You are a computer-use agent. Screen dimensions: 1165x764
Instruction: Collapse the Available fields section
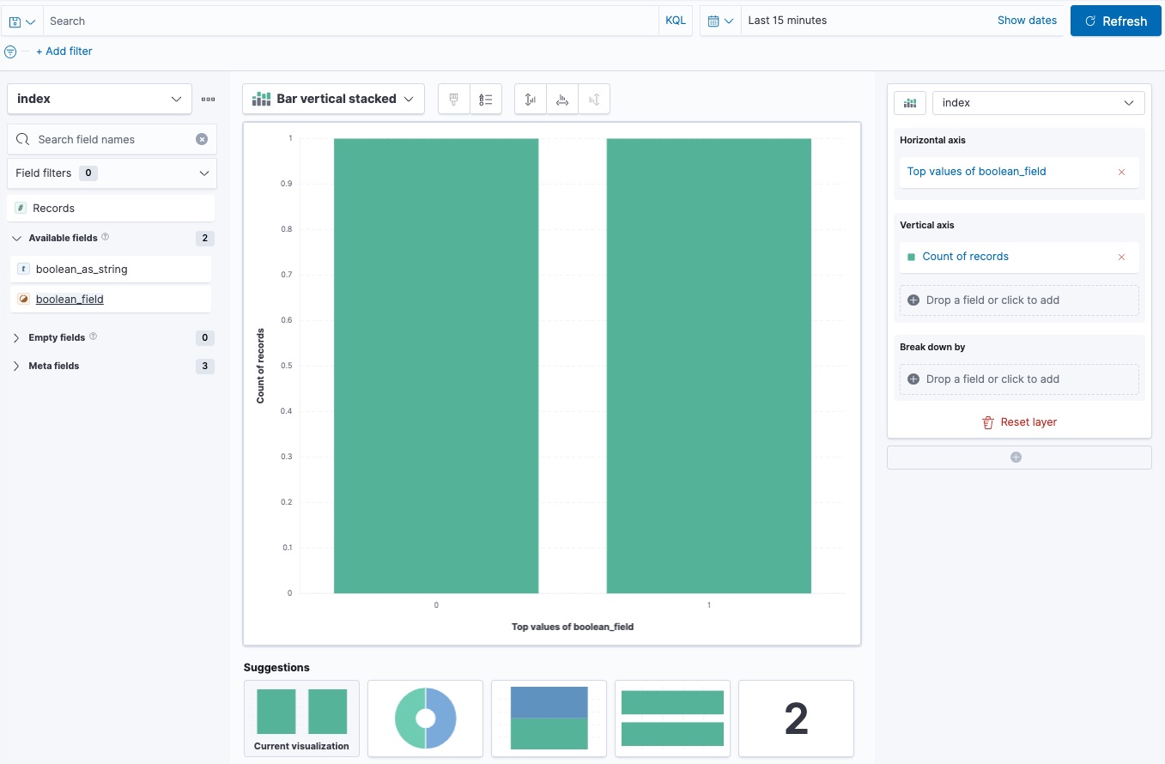click(16, 239)
